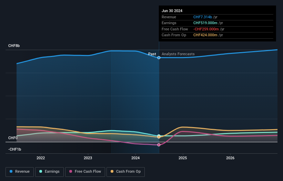Click the CHF424.000m cash from op value
Viewport: 283px width, 181px height.
(205, 35)
